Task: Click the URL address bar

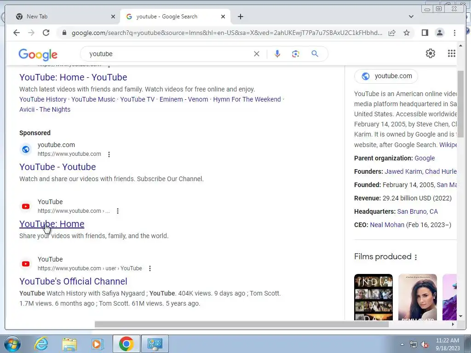Action: click(227, 33)
